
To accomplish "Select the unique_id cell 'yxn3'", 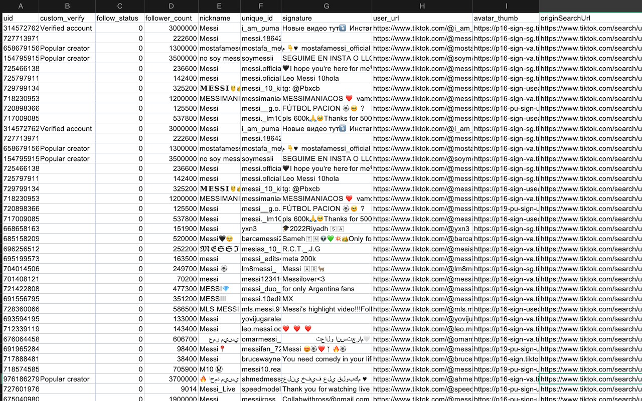I will [261, 229].
